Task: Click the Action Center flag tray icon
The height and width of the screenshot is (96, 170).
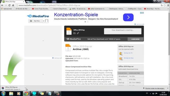Action: click(156, 93)
